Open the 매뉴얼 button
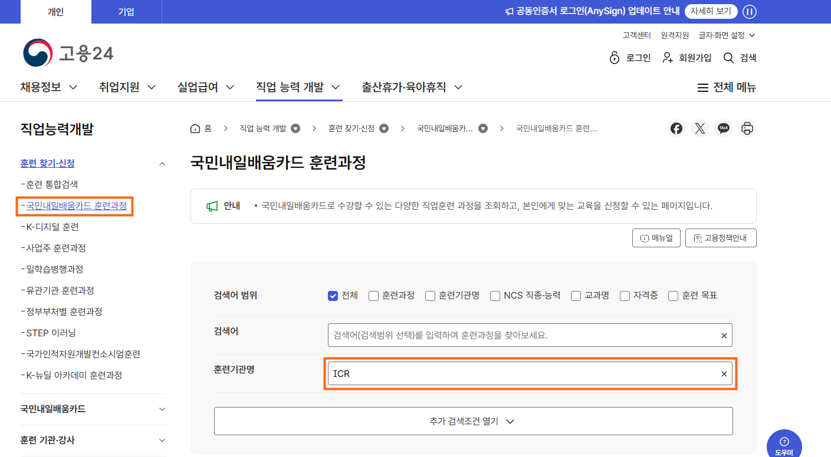 click(x=656, y=238)
